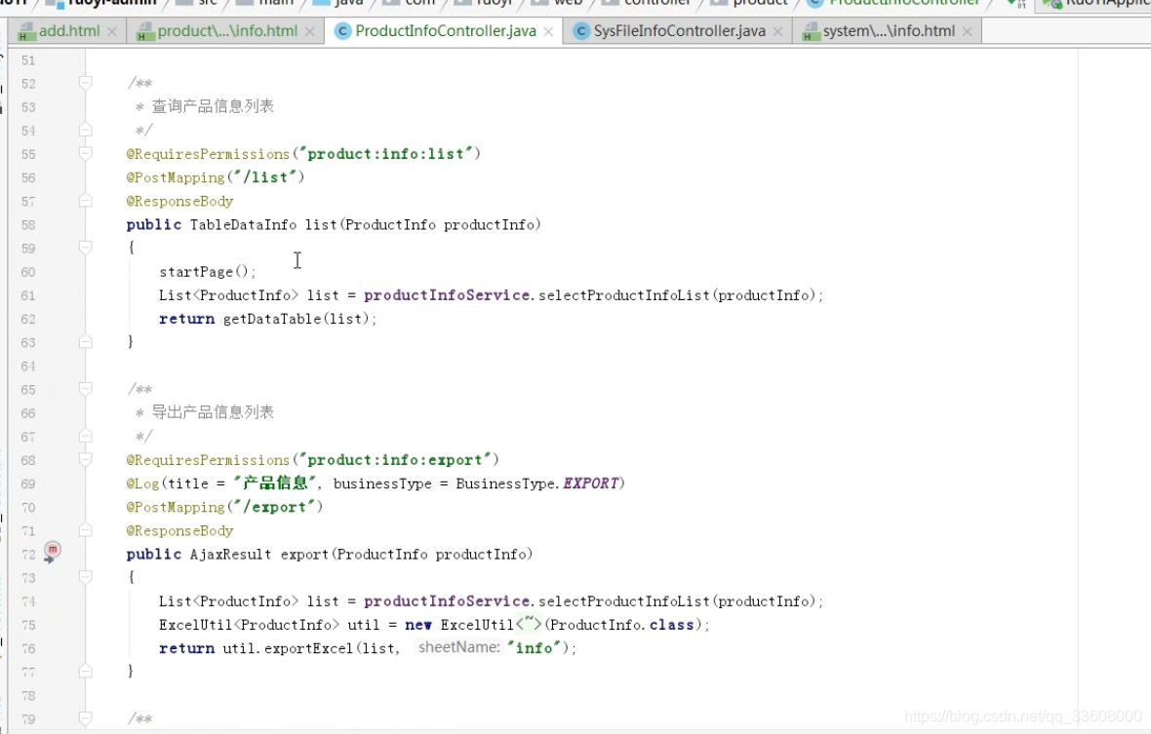This screenshot has height=734, width=1151.
Task: Switch to SysFileInfoController.java tab
Action: (679, 31)
